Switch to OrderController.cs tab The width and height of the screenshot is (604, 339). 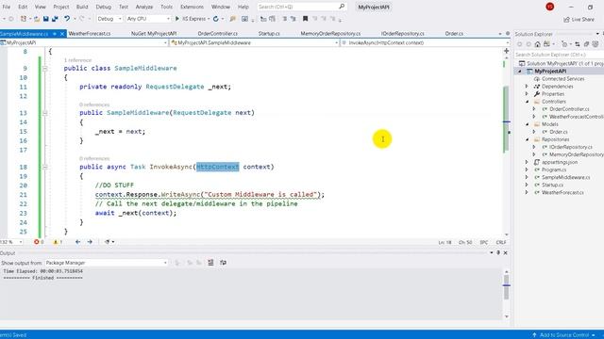[x=218, y=34]
